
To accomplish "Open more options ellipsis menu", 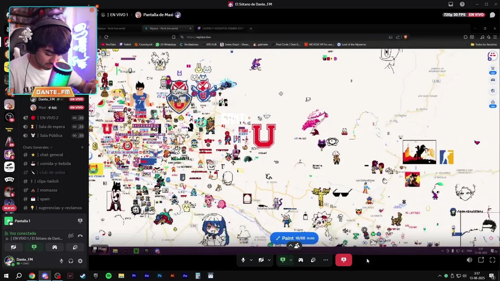I will (326, 260).
